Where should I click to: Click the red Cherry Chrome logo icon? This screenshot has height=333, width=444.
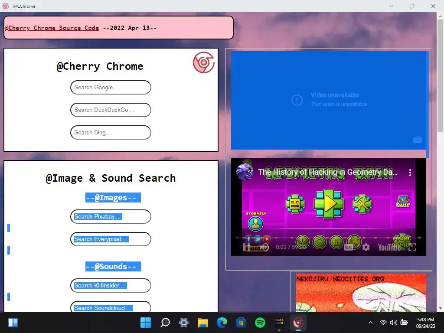pos(204,62)
